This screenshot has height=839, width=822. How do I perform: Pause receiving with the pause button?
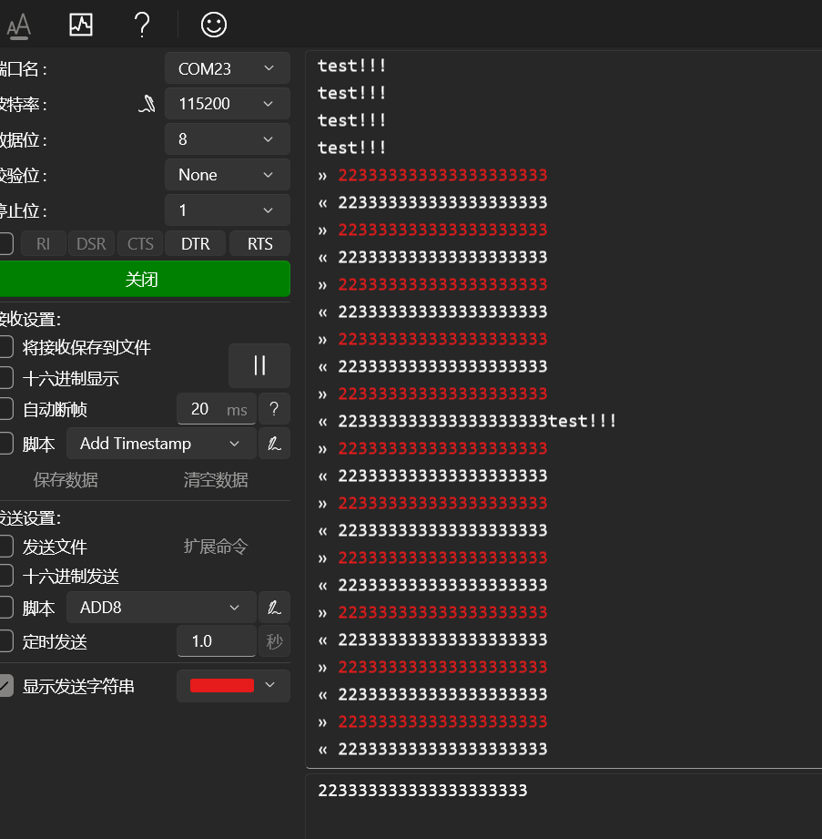(x=259, y=365)
